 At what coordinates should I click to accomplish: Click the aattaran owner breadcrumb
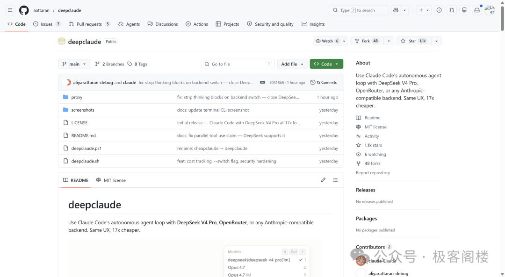coord(41,10)
